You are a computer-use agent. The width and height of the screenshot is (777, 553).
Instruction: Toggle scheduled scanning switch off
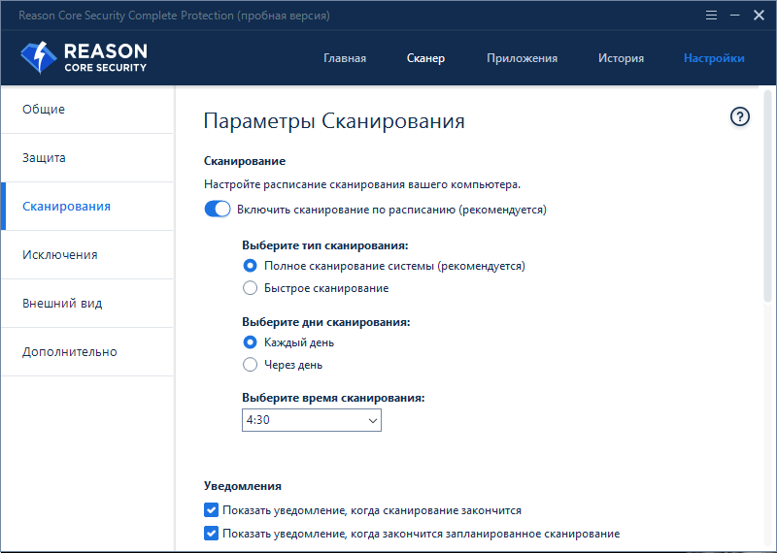click(217, 210)
